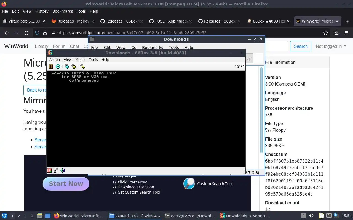353x220 pixels.
Task: Open the WinWorld Library link
Action: (x=41, y=46)
